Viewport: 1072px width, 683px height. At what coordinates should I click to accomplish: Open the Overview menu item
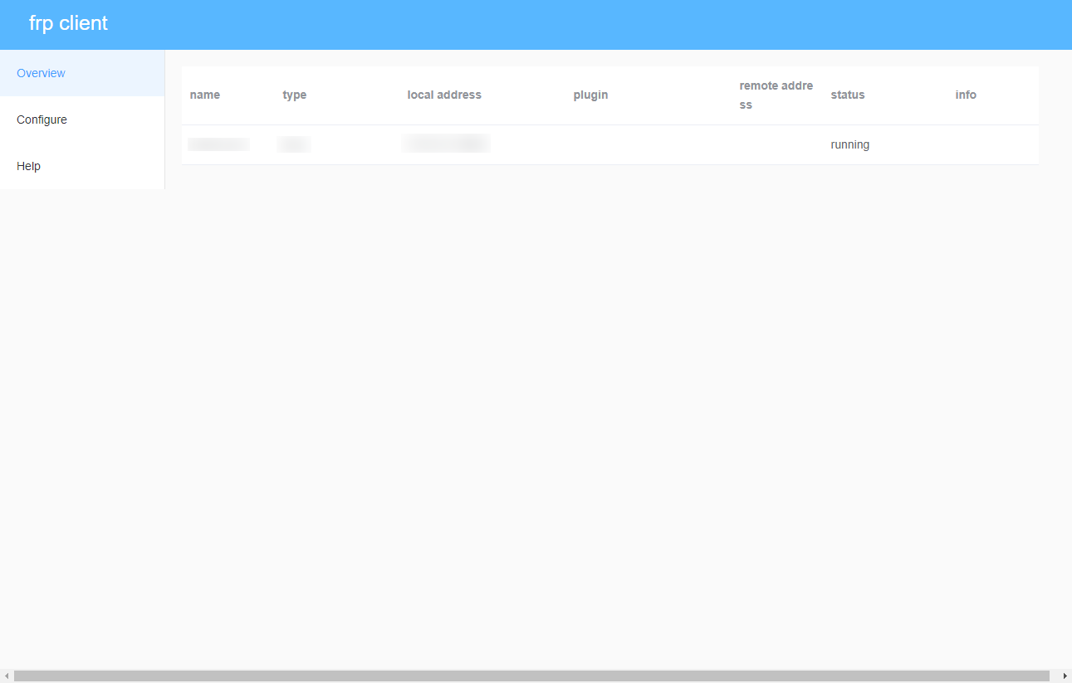pos(82,73)
